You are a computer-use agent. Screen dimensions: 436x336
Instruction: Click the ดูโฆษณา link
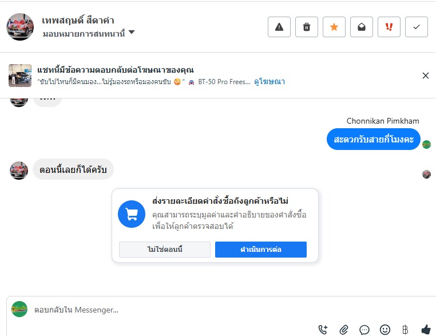[x=269, y=82]
